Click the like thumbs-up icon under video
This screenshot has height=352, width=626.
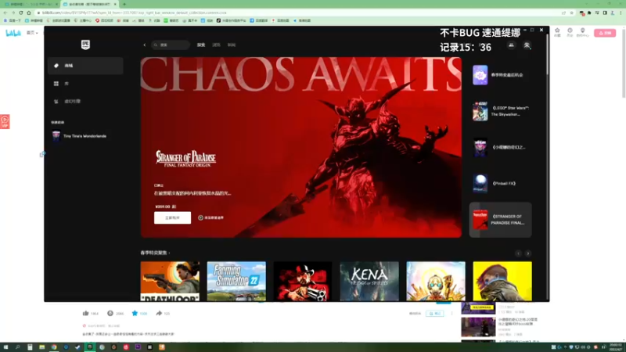coord(85,314)
